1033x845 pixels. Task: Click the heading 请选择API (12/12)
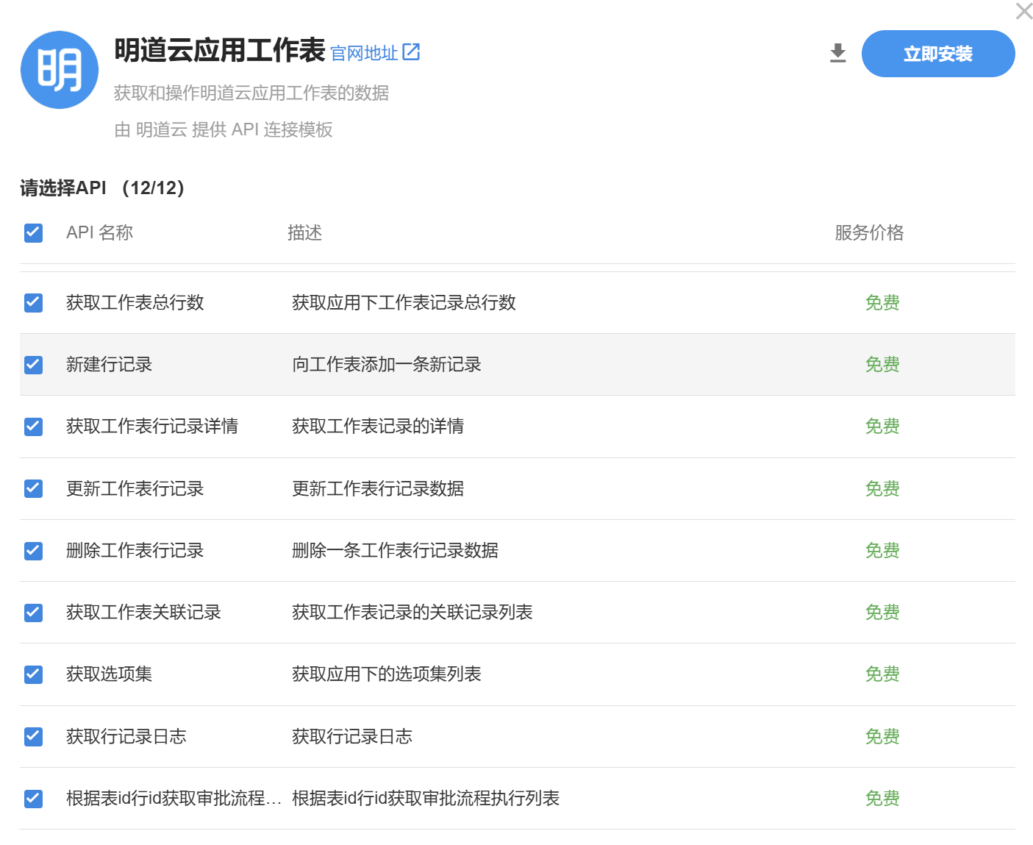point(102,188)
